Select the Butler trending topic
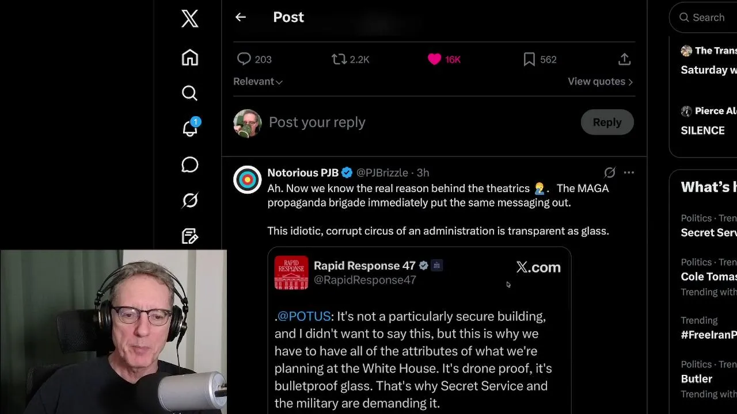Image resolution: width=737 pixels, height=414 pixels. coord(696,379)
